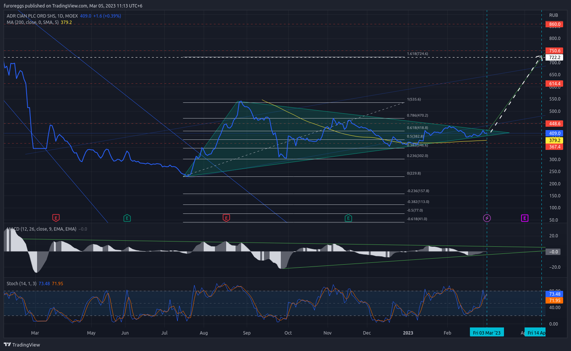The image size is (571, 351).
Task: Click the Dec label on the time axis
Action: pos(367,333)
